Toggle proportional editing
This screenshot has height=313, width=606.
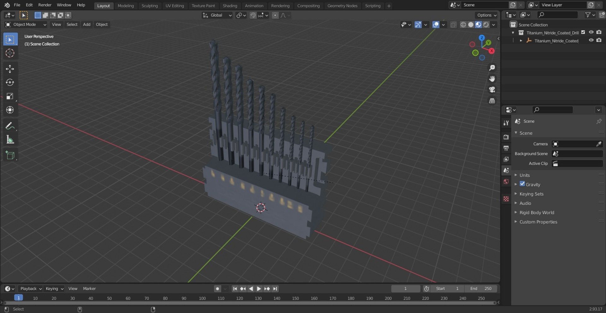tap(275, 15)
